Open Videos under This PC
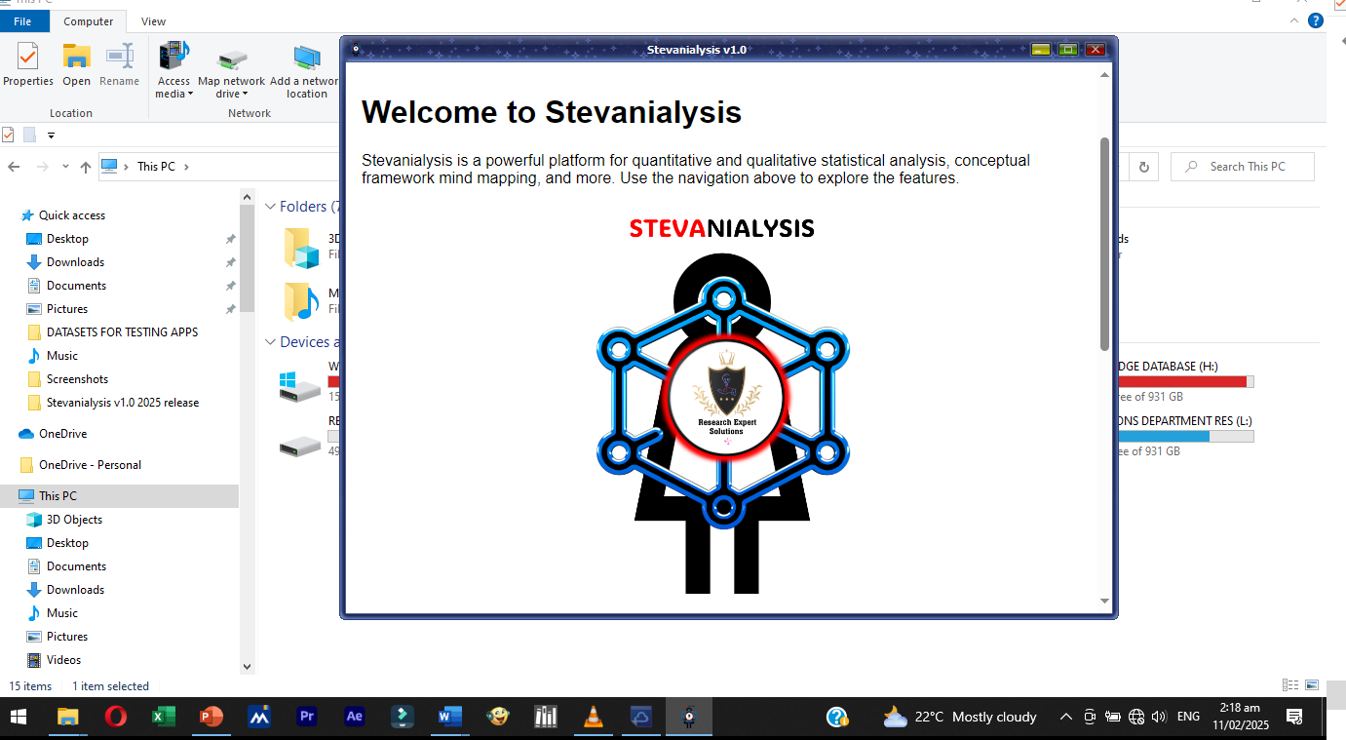 click(x=63, y=660)
